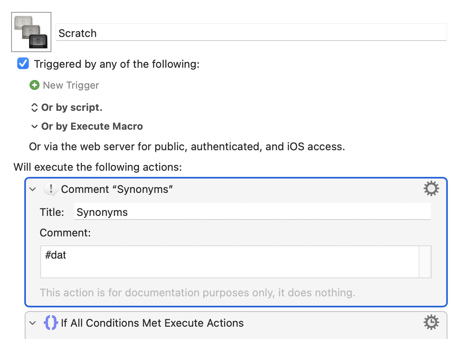Click the New Trigger label

coord(71,85)
